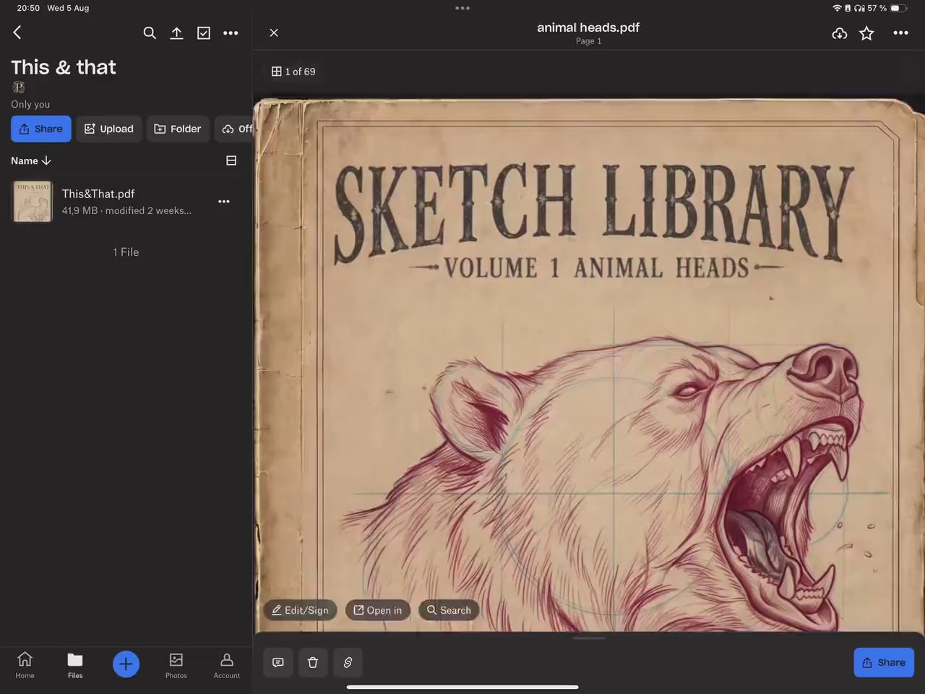Go to the Home tab
Viewport: 925px width, 694px height.
(25, 665)
